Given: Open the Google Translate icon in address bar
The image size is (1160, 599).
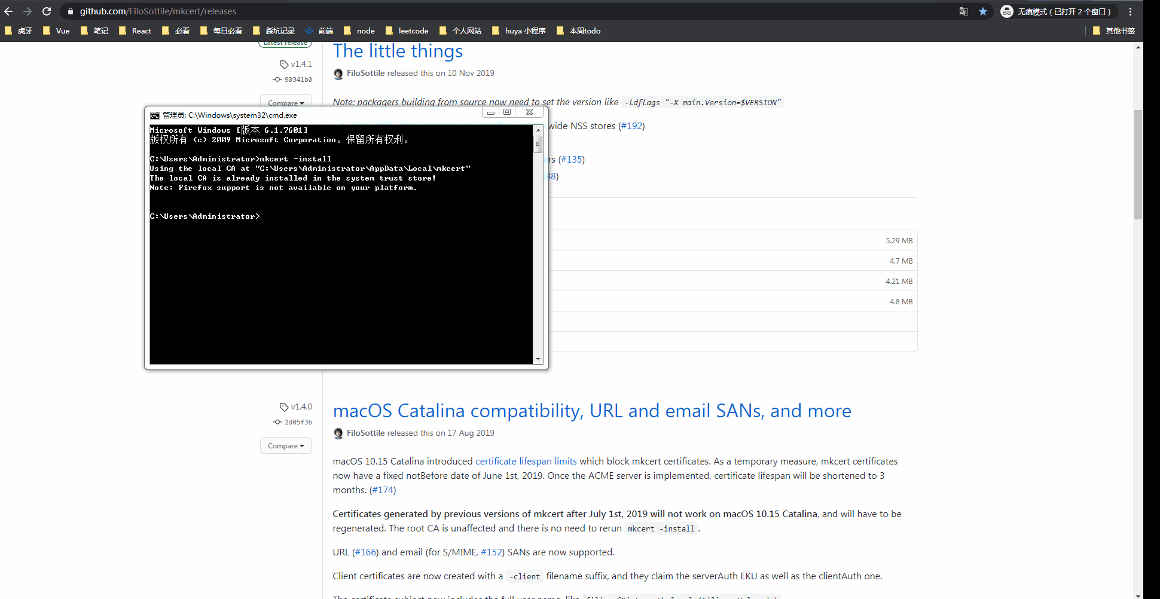Looking at the screenshot, I should 963,11.
